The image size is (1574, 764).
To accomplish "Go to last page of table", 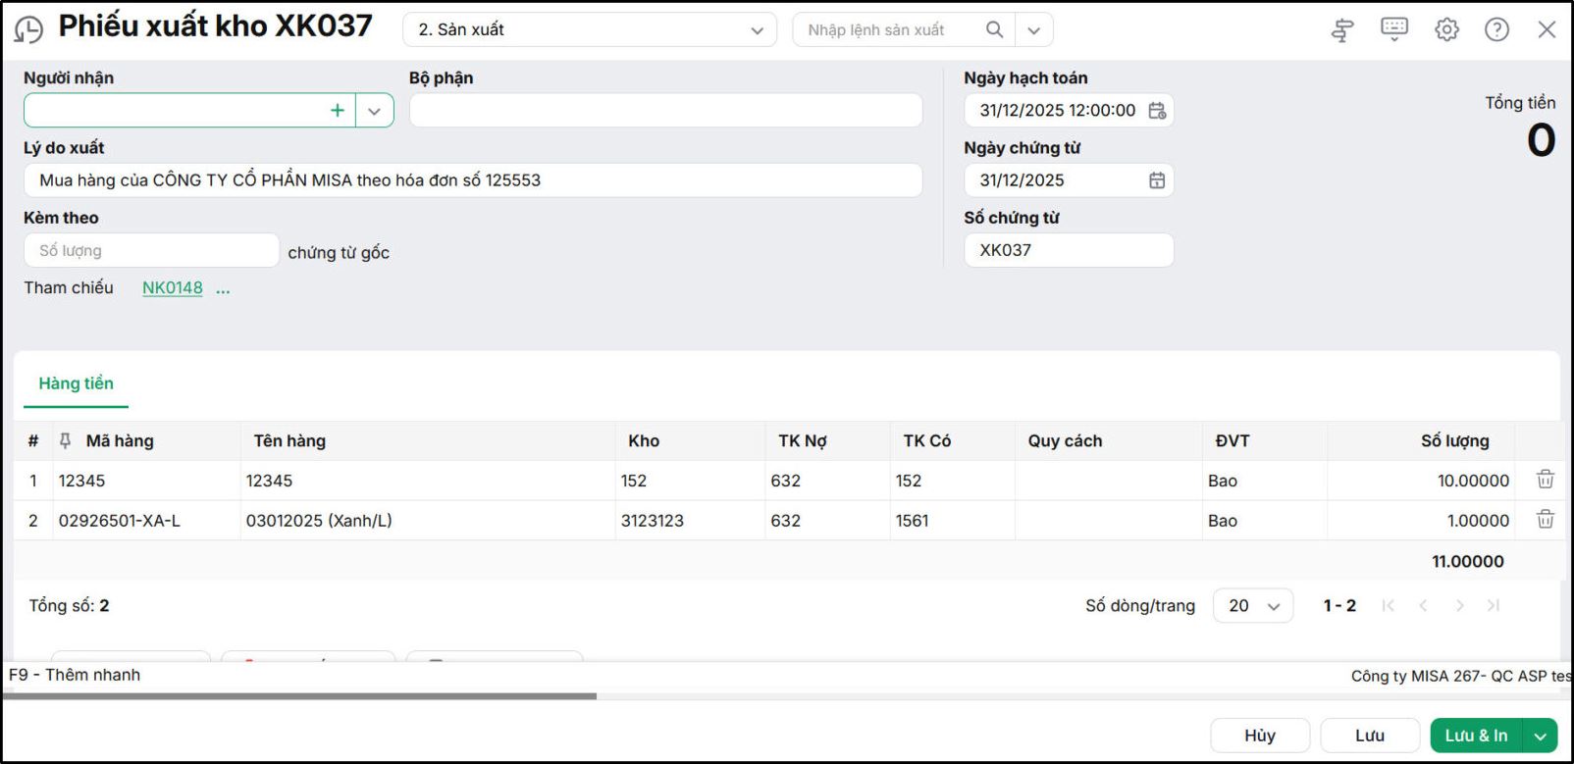I will (x=1494, y=605).
